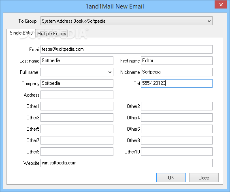Select the Other5 field

click(77, 129)
